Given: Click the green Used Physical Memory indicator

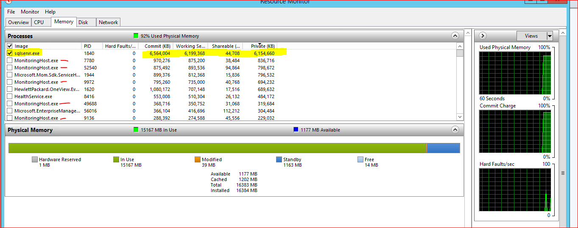Looking at the screenshot, I should point(136,36).
